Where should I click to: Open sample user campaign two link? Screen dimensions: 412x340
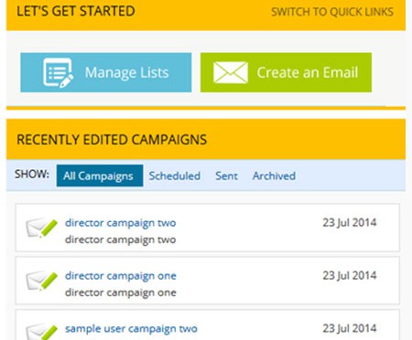coord(131,329)
